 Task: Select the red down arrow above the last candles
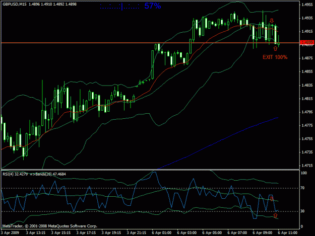click(x=272, y=21)
